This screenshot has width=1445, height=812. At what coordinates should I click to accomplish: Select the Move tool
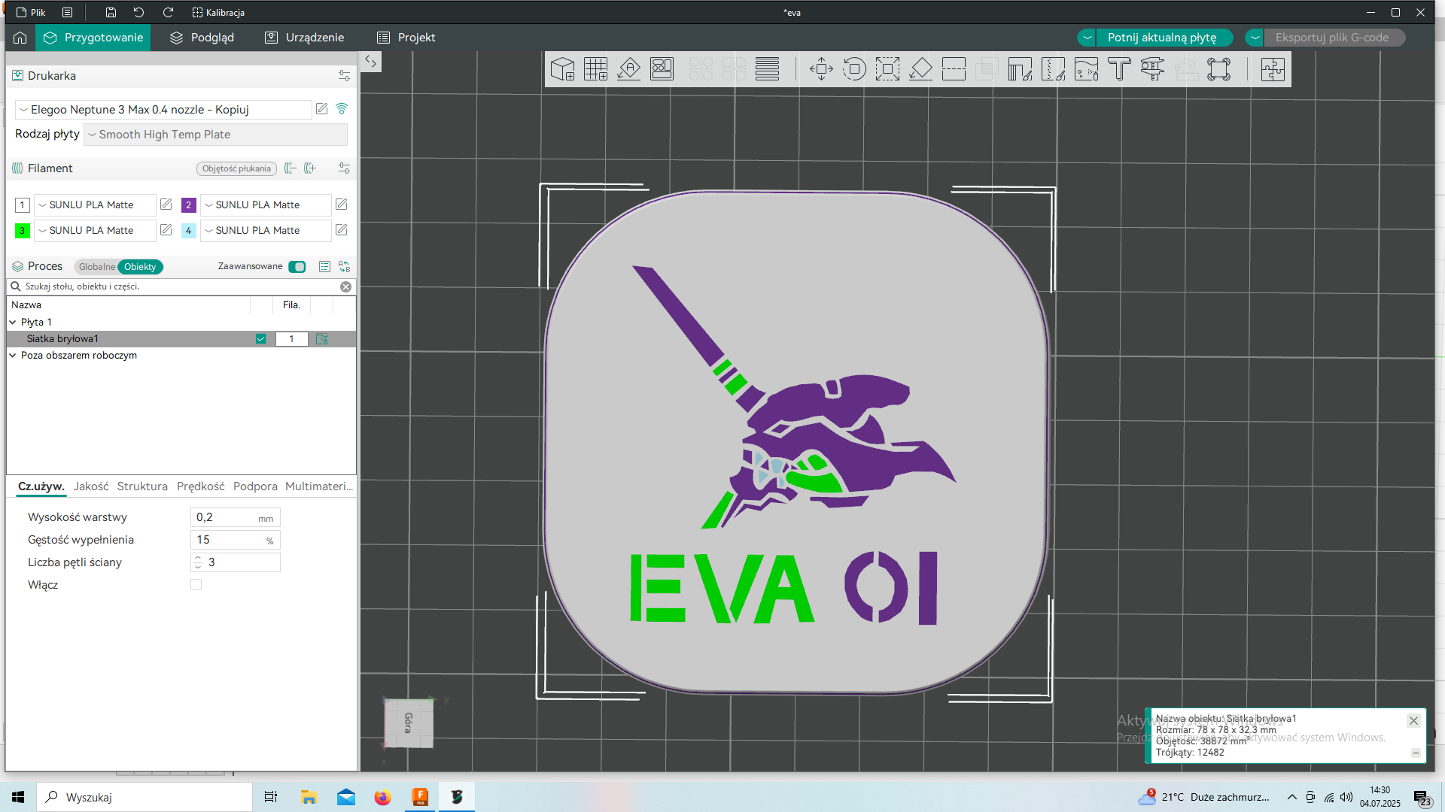click(821, 69)
